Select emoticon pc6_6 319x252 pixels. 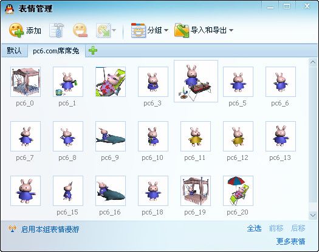click(x=281, y=82)
